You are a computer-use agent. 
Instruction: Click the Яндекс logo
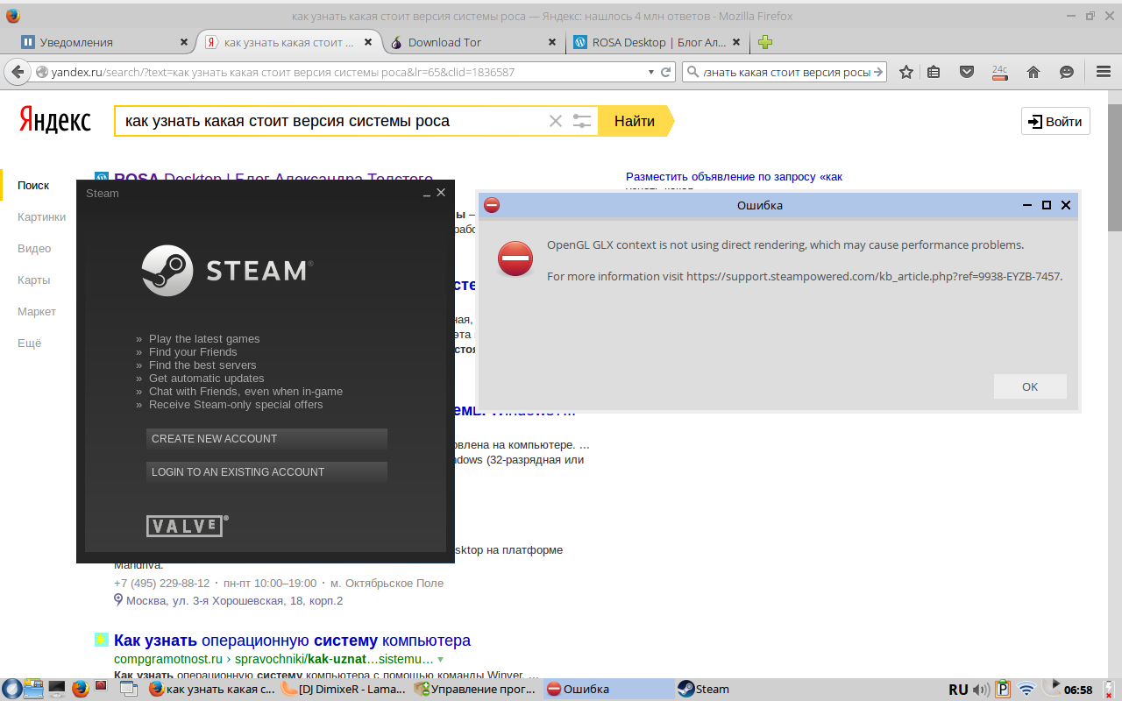pyautogui.click(x=55, y=120)
